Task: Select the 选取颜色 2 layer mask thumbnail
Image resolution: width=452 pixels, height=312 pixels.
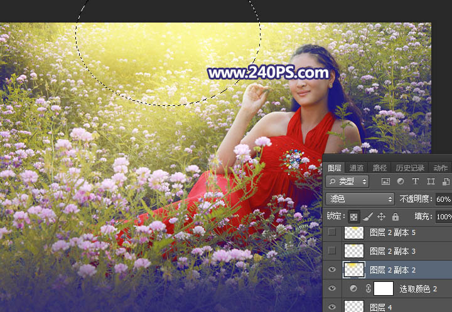Action: coord(384,289)
